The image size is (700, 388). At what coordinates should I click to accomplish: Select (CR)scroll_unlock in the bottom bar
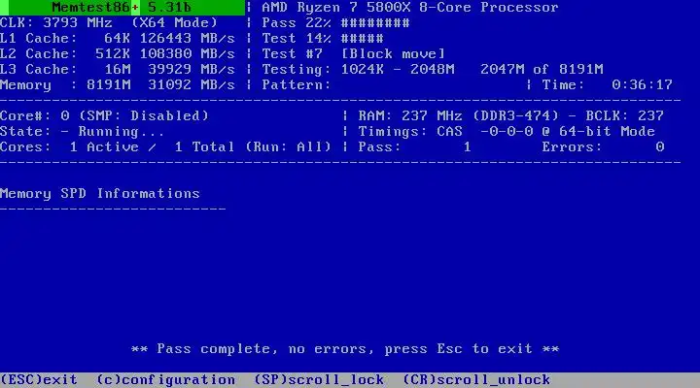click(x=476, y=379)
